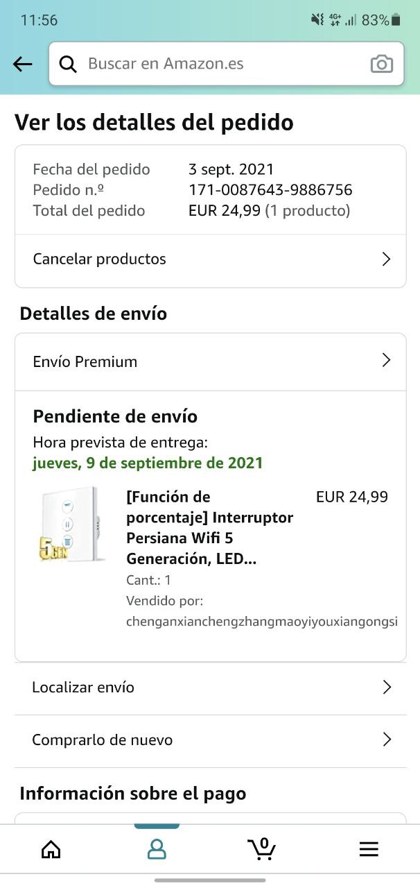Tap the search magnifier icon
Viewport: 420px width, 888px height.
(68, 65)
